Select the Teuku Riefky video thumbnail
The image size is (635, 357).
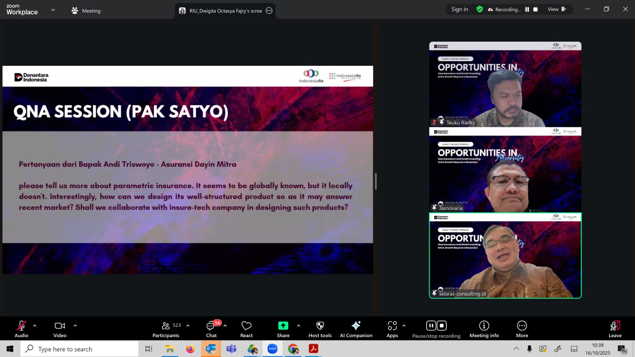tap(505, 84)
